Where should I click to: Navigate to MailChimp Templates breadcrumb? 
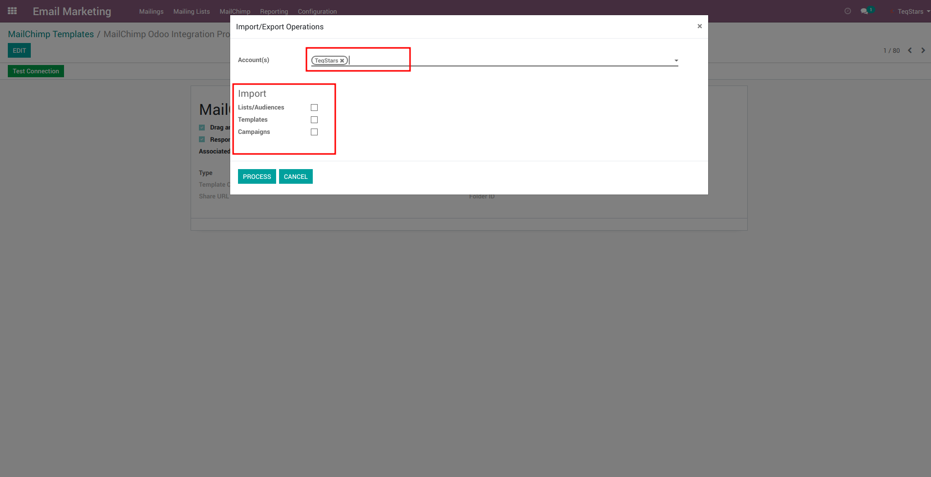[51, 34]
